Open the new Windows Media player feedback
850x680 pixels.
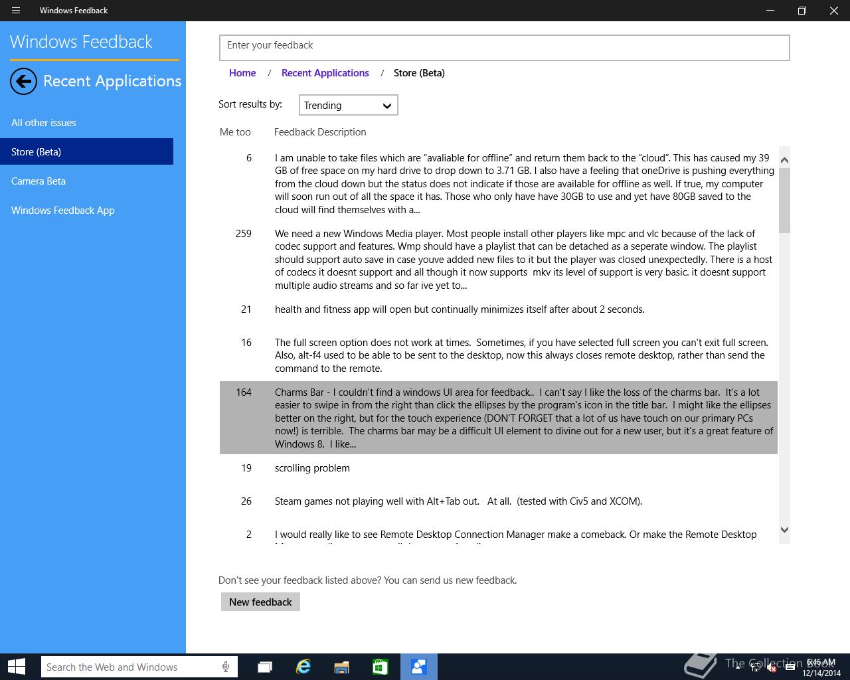click(499, 260)
